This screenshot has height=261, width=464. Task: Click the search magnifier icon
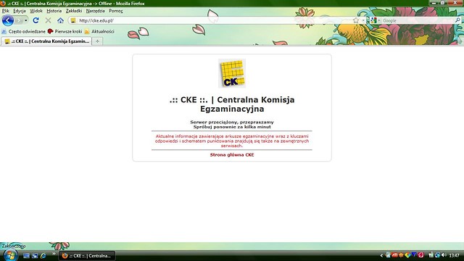[457, 20]
